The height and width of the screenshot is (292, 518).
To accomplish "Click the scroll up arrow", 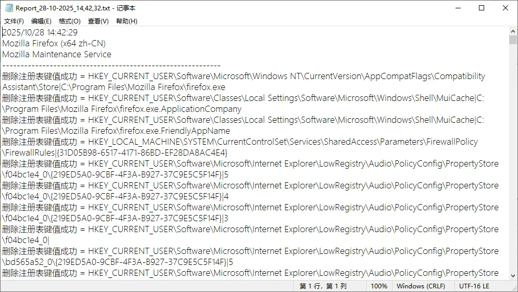I will coord(513,31).
